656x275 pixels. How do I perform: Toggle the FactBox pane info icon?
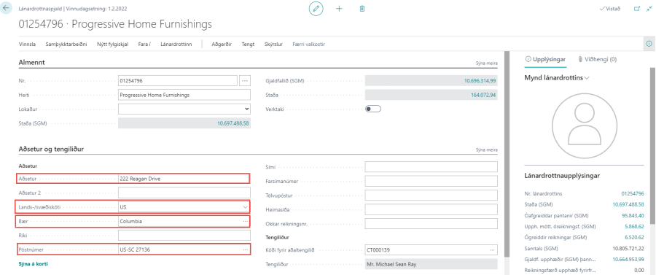point(649,44)
